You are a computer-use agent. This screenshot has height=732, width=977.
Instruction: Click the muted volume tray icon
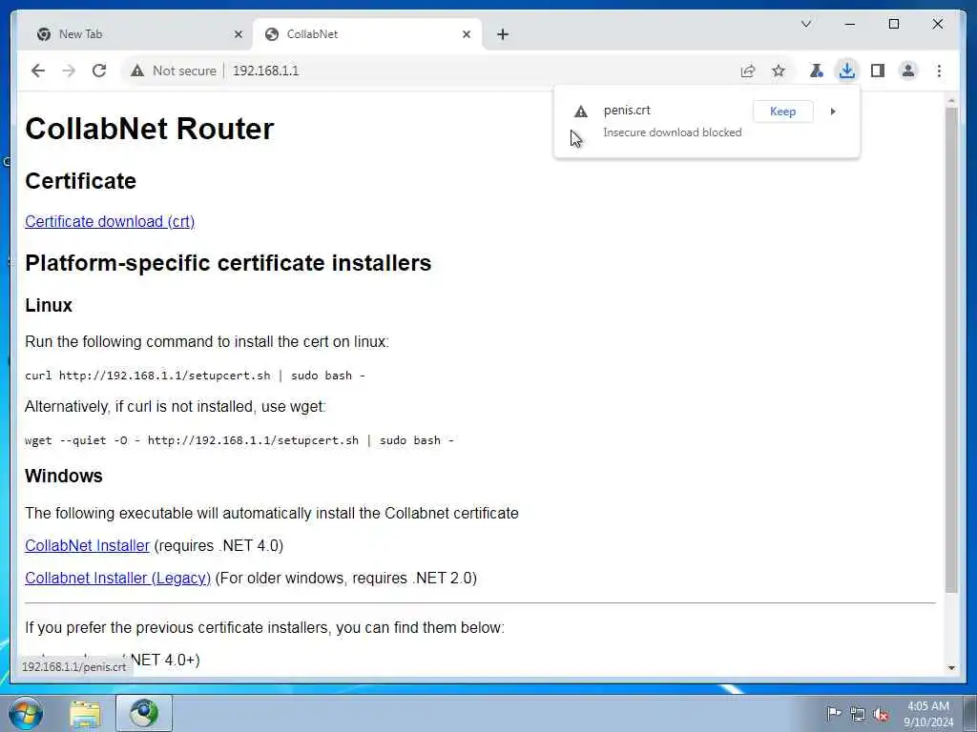click(881, 714)
